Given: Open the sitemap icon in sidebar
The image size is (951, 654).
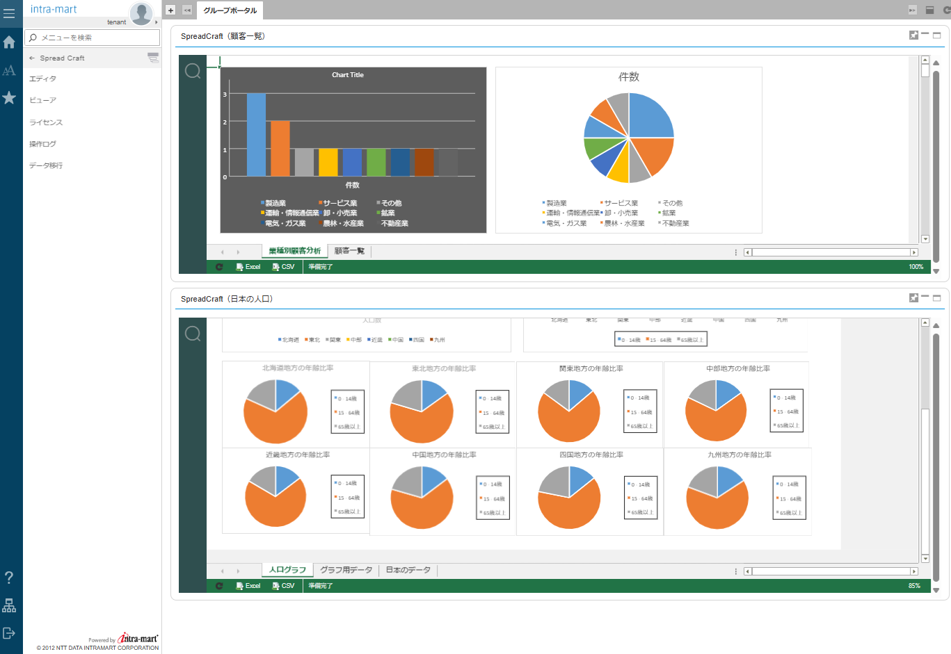Looking at the screenshot, I should (x=9, y=605).
